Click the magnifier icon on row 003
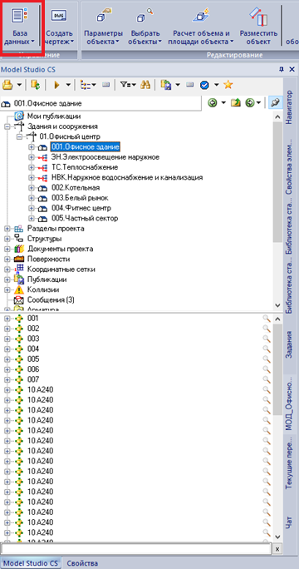This screenshot has width=299, height=569. click(267, 339)
